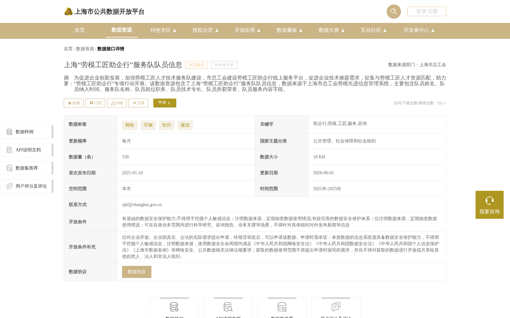Open API说明文档 sidebar label
The image size is (510, 318).
[x=28, y=150]
